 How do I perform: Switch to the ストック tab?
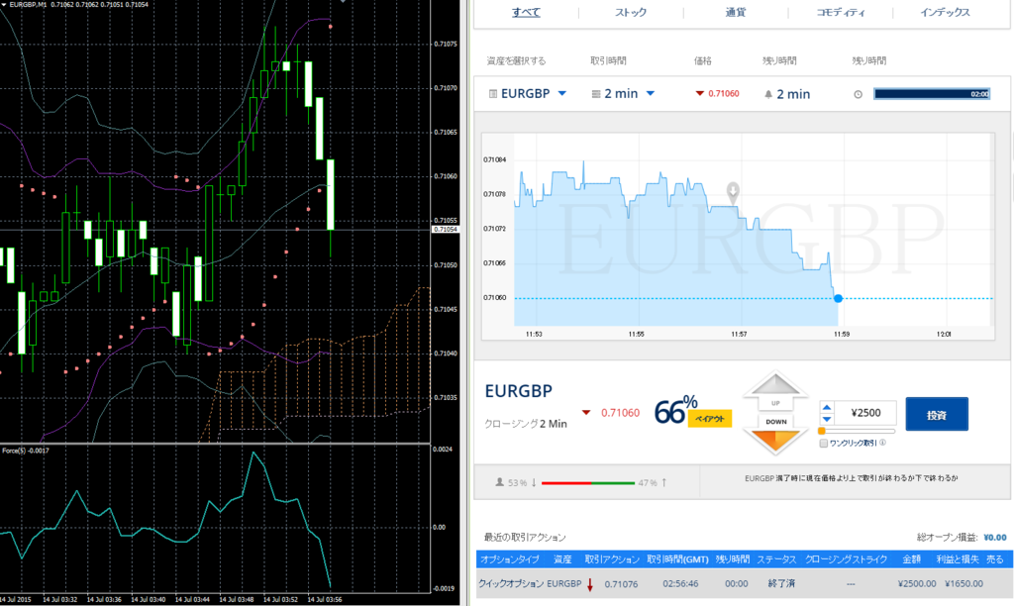click(631, 12)
